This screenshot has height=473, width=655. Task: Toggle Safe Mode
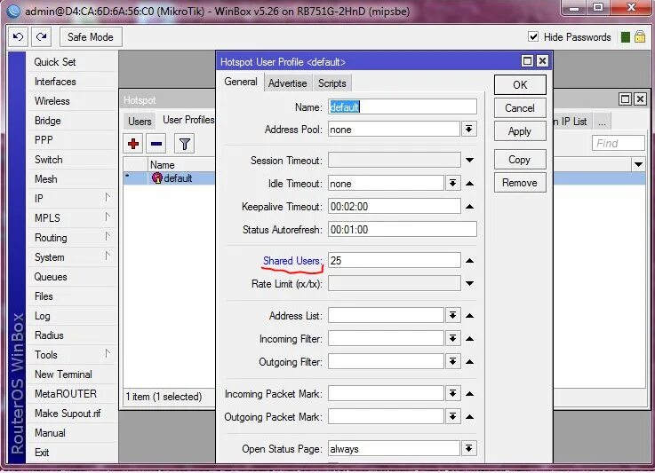coord(91,37)
